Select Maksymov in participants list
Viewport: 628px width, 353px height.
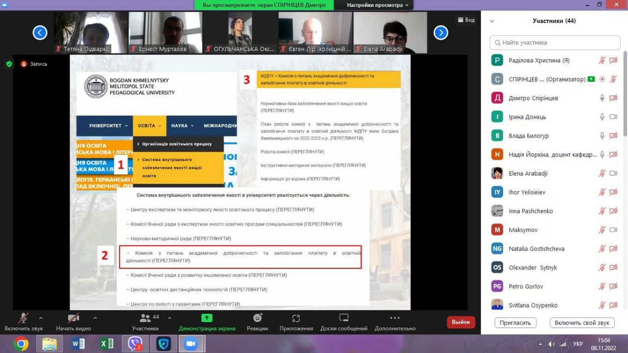point(523,230)
